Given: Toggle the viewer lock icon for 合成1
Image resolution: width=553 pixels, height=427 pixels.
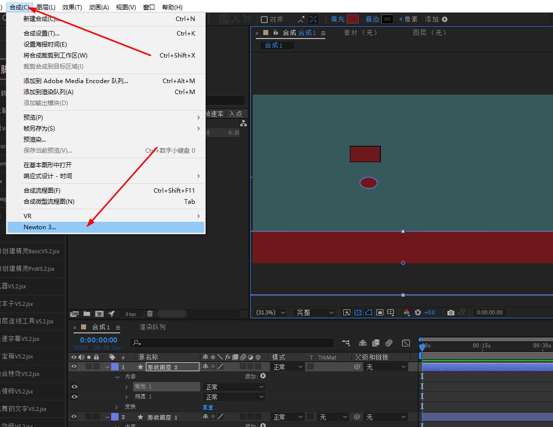Looking at the screenshot, I should 276,33.
